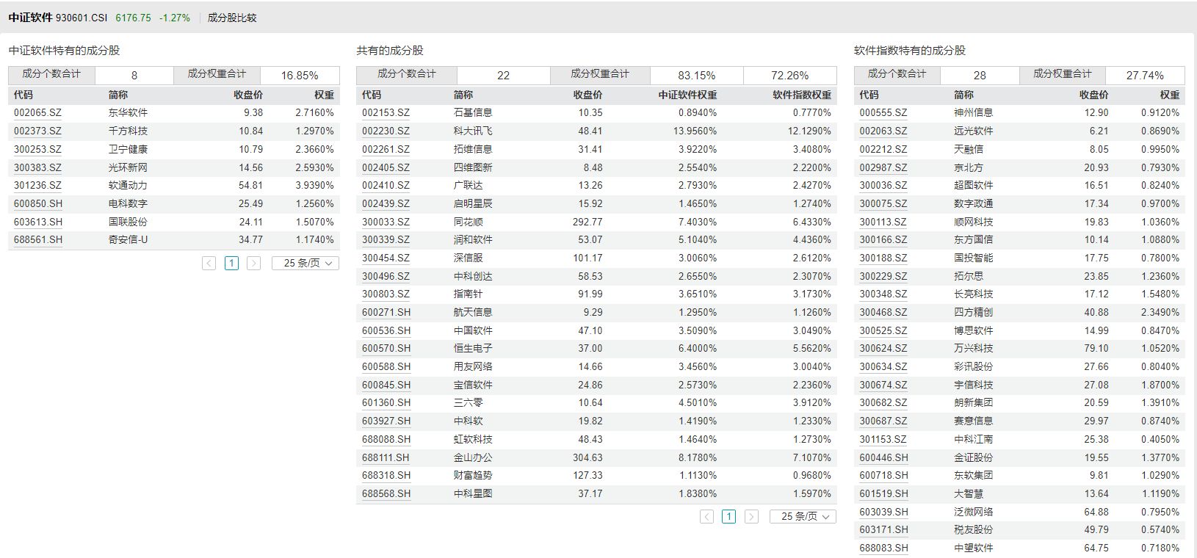The height and width of the screenshot is (558, 1197).
Task: Open stock code 603171.SH link
Action: (x=884, y=530)
